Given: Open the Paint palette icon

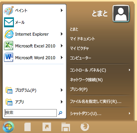Looking at the screenshot, I should click(9, 11).
